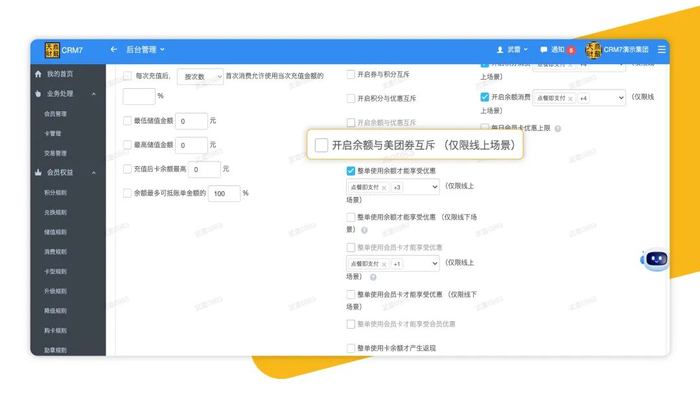Enable 开启余额与优惠互斥 checkbox
The height and width of the screenshot is (395, 700).
[x=351, y=122]
